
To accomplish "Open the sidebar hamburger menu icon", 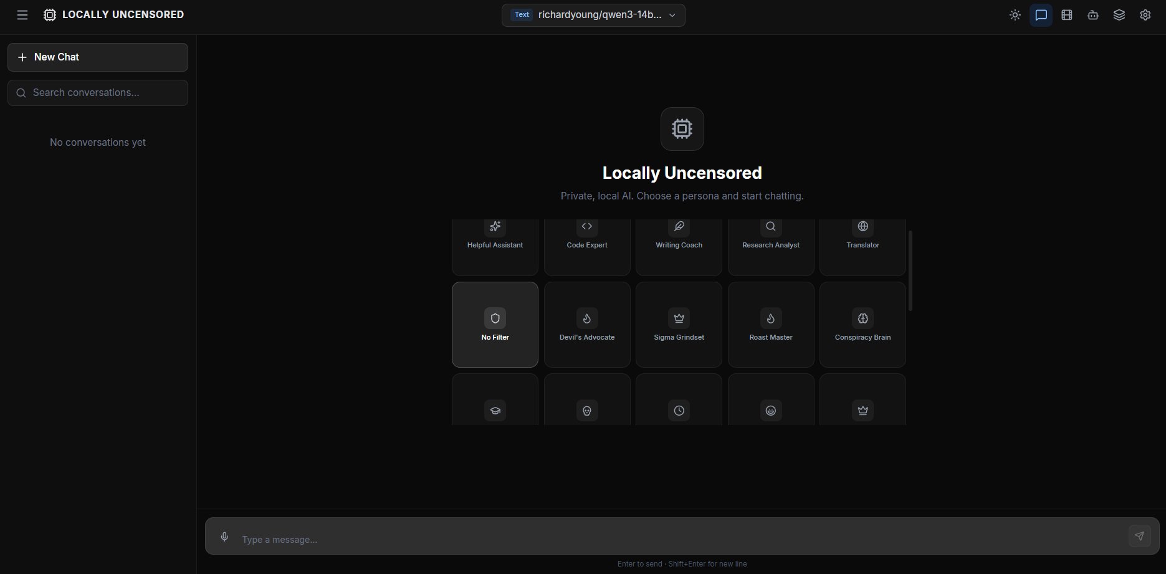I will click(22, 15).
